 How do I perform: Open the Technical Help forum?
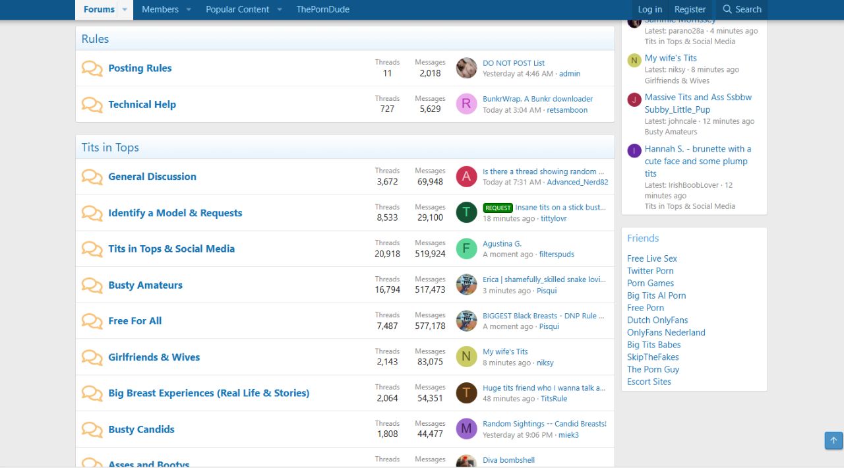click(x=142, y=104)
